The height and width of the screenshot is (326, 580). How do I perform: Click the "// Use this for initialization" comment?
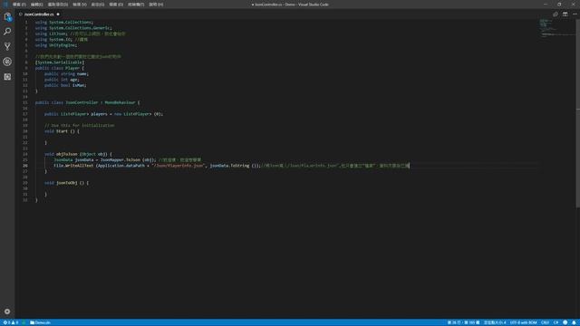tap(80, 125)
